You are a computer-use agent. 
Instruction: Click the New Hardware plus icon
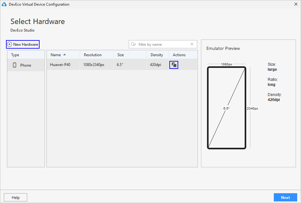[x=9, y=45]
